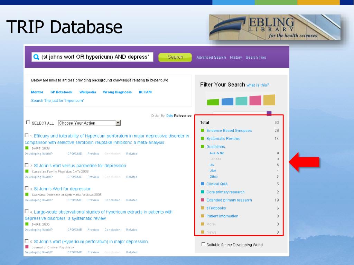Filter by eTextbooks
This screenshot has height=265, width=354.
(x=216, y=208)
